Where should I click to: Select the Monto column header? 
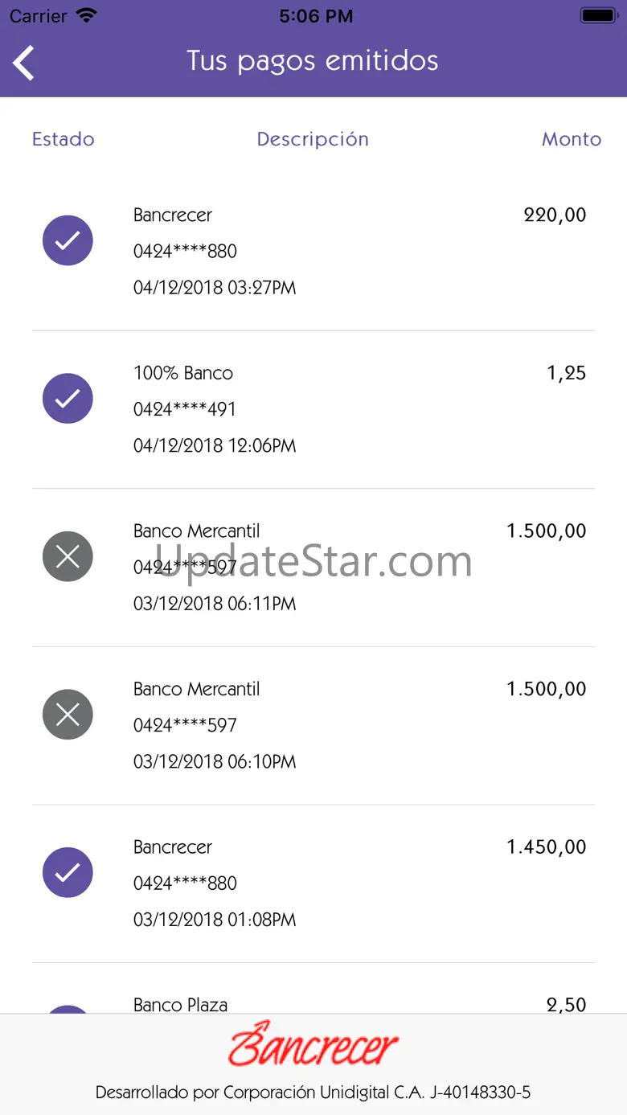click(x=572, y=139)
